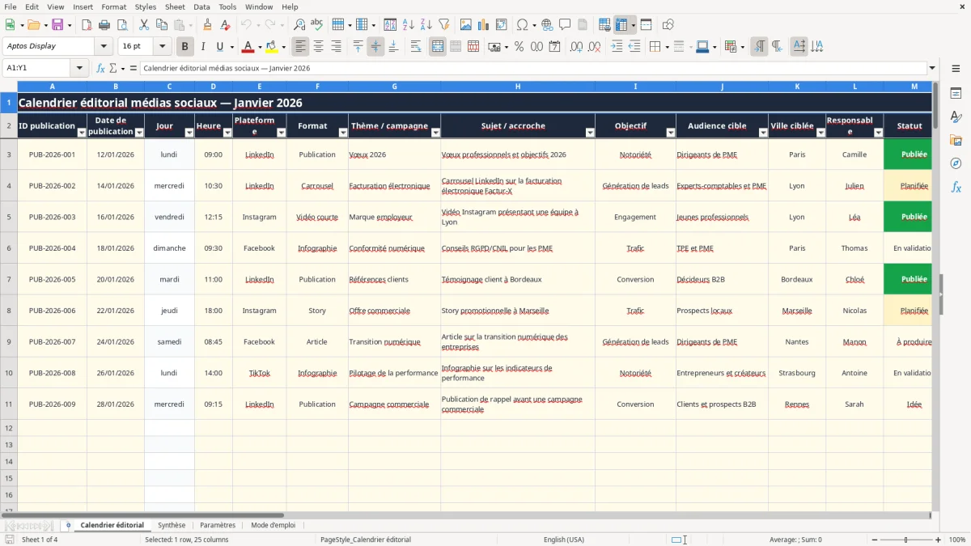Screen dimensions: 971x546
Task: Expand the Name Box dropdown
Action: click(80, 68)
